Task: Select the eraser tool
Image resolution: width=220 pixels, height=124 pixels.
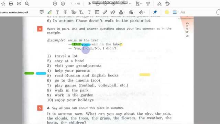Action: pos(113,12)
